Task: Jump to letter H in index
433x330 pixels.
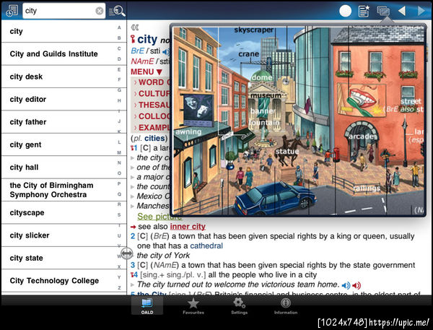Action: click(119, 100)
